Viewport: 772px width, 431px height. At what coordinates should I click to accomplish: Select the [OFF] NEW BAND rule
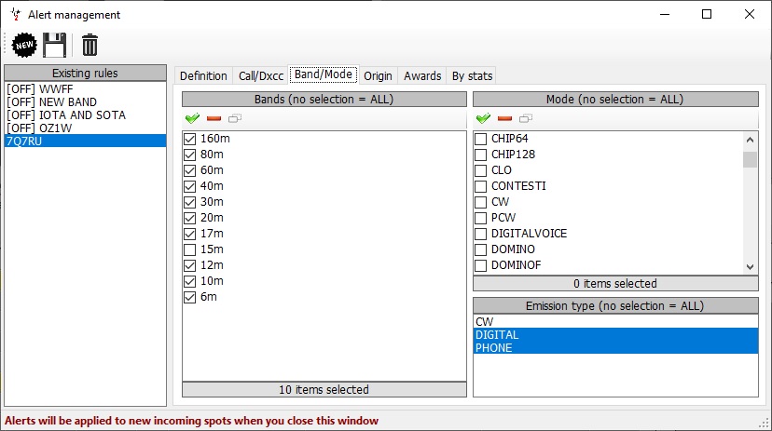85,101
